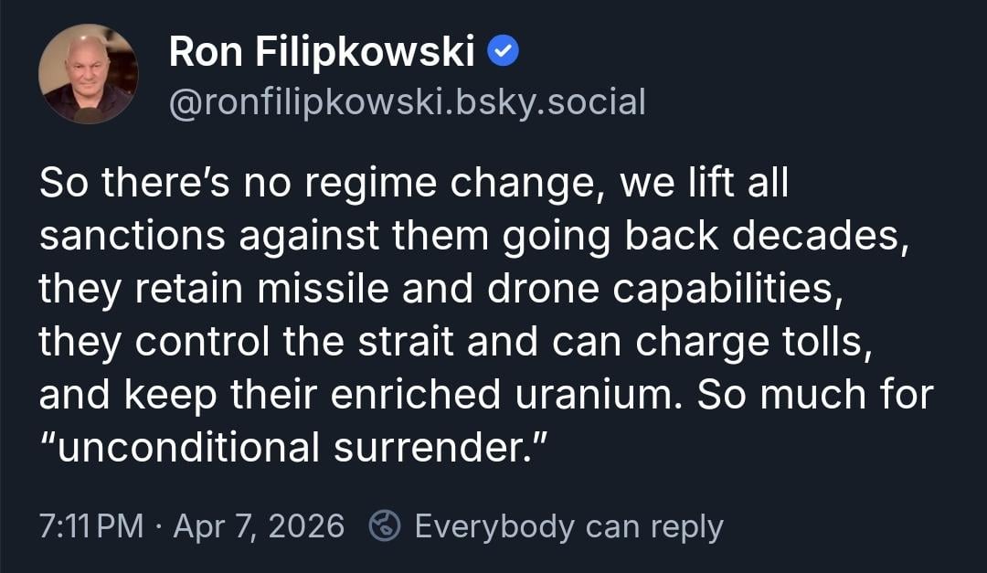Click Ron Filipkowski's profile avatar photo
The height and width of the screenshot is (573, 987).
89,74
